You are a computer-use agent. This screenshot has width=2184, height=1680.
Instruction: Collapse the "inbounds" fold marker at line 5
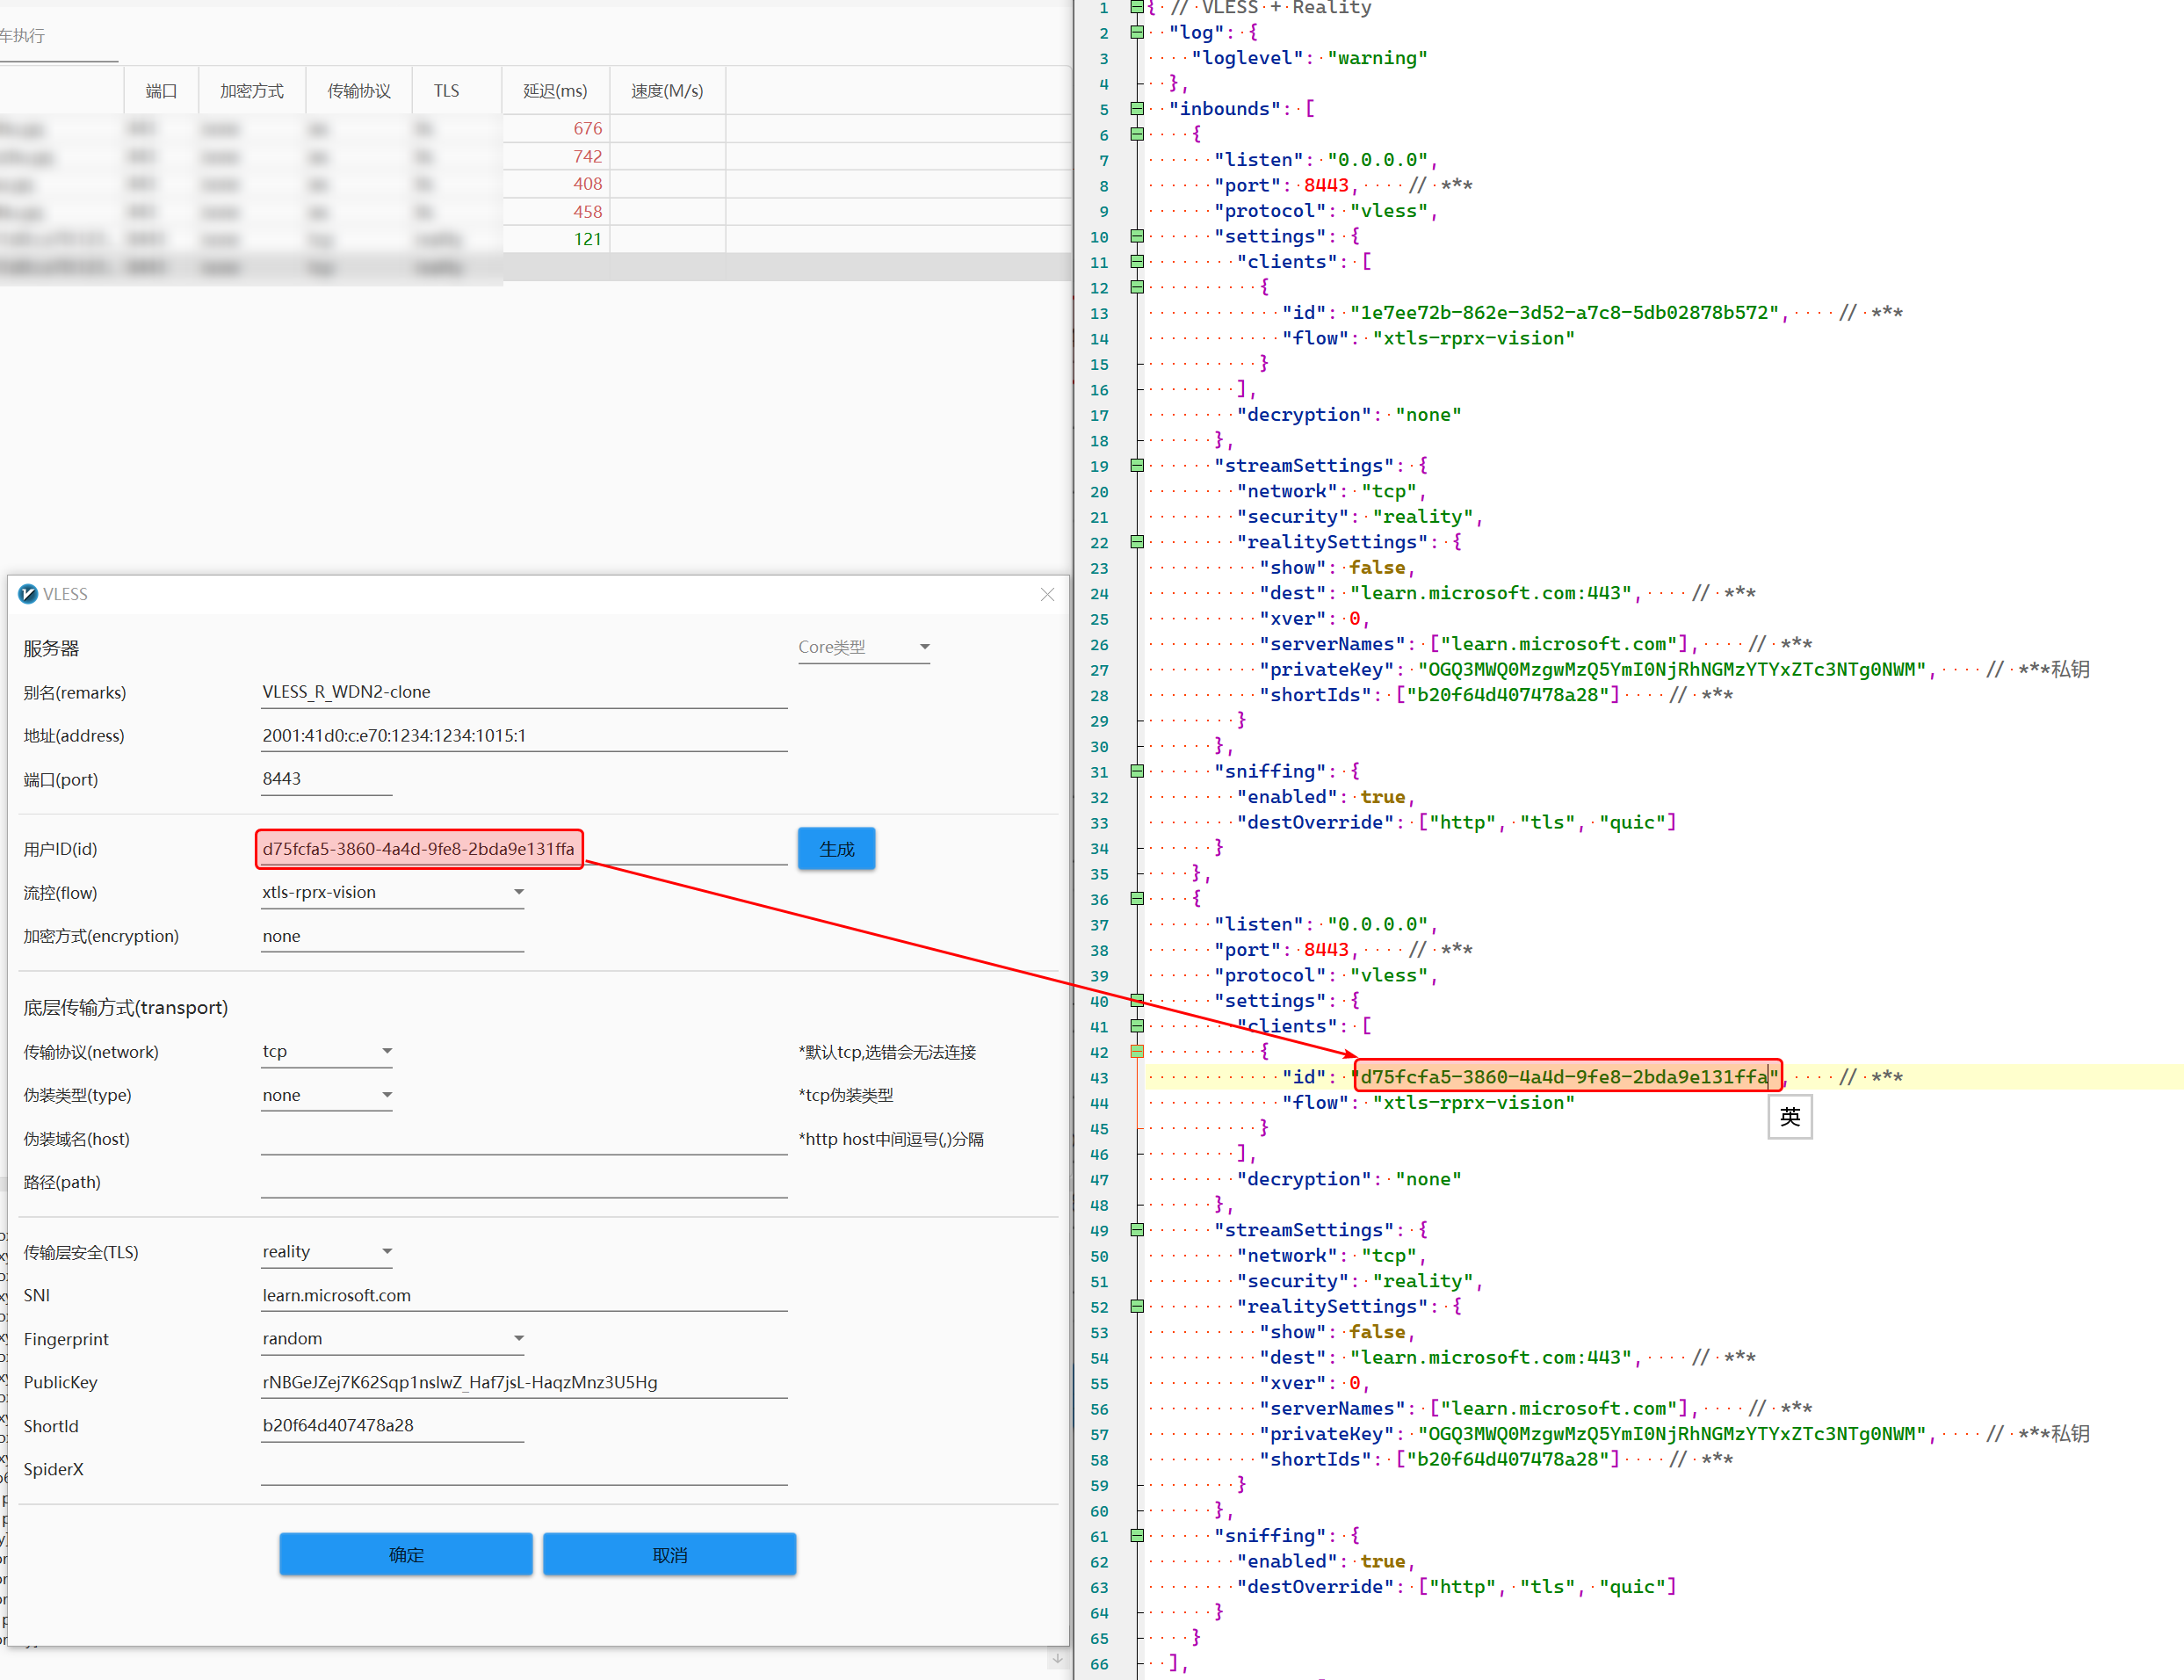click(x=1137, y=108)
